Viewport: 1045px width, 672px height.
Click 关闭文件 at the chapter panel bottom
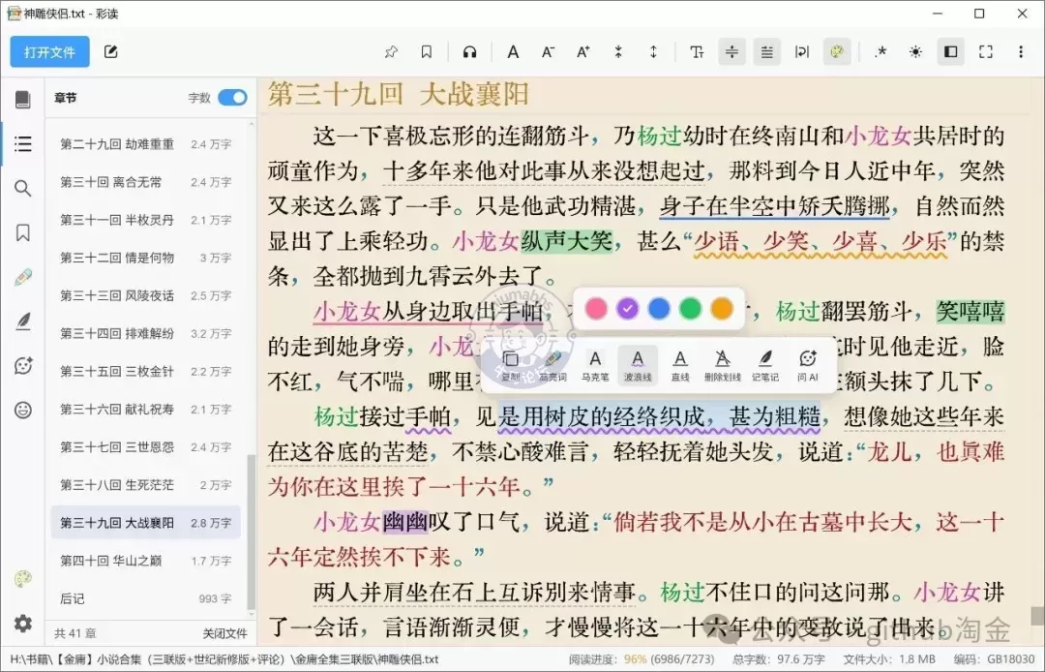pyautogui.click(x=224, y=633)
